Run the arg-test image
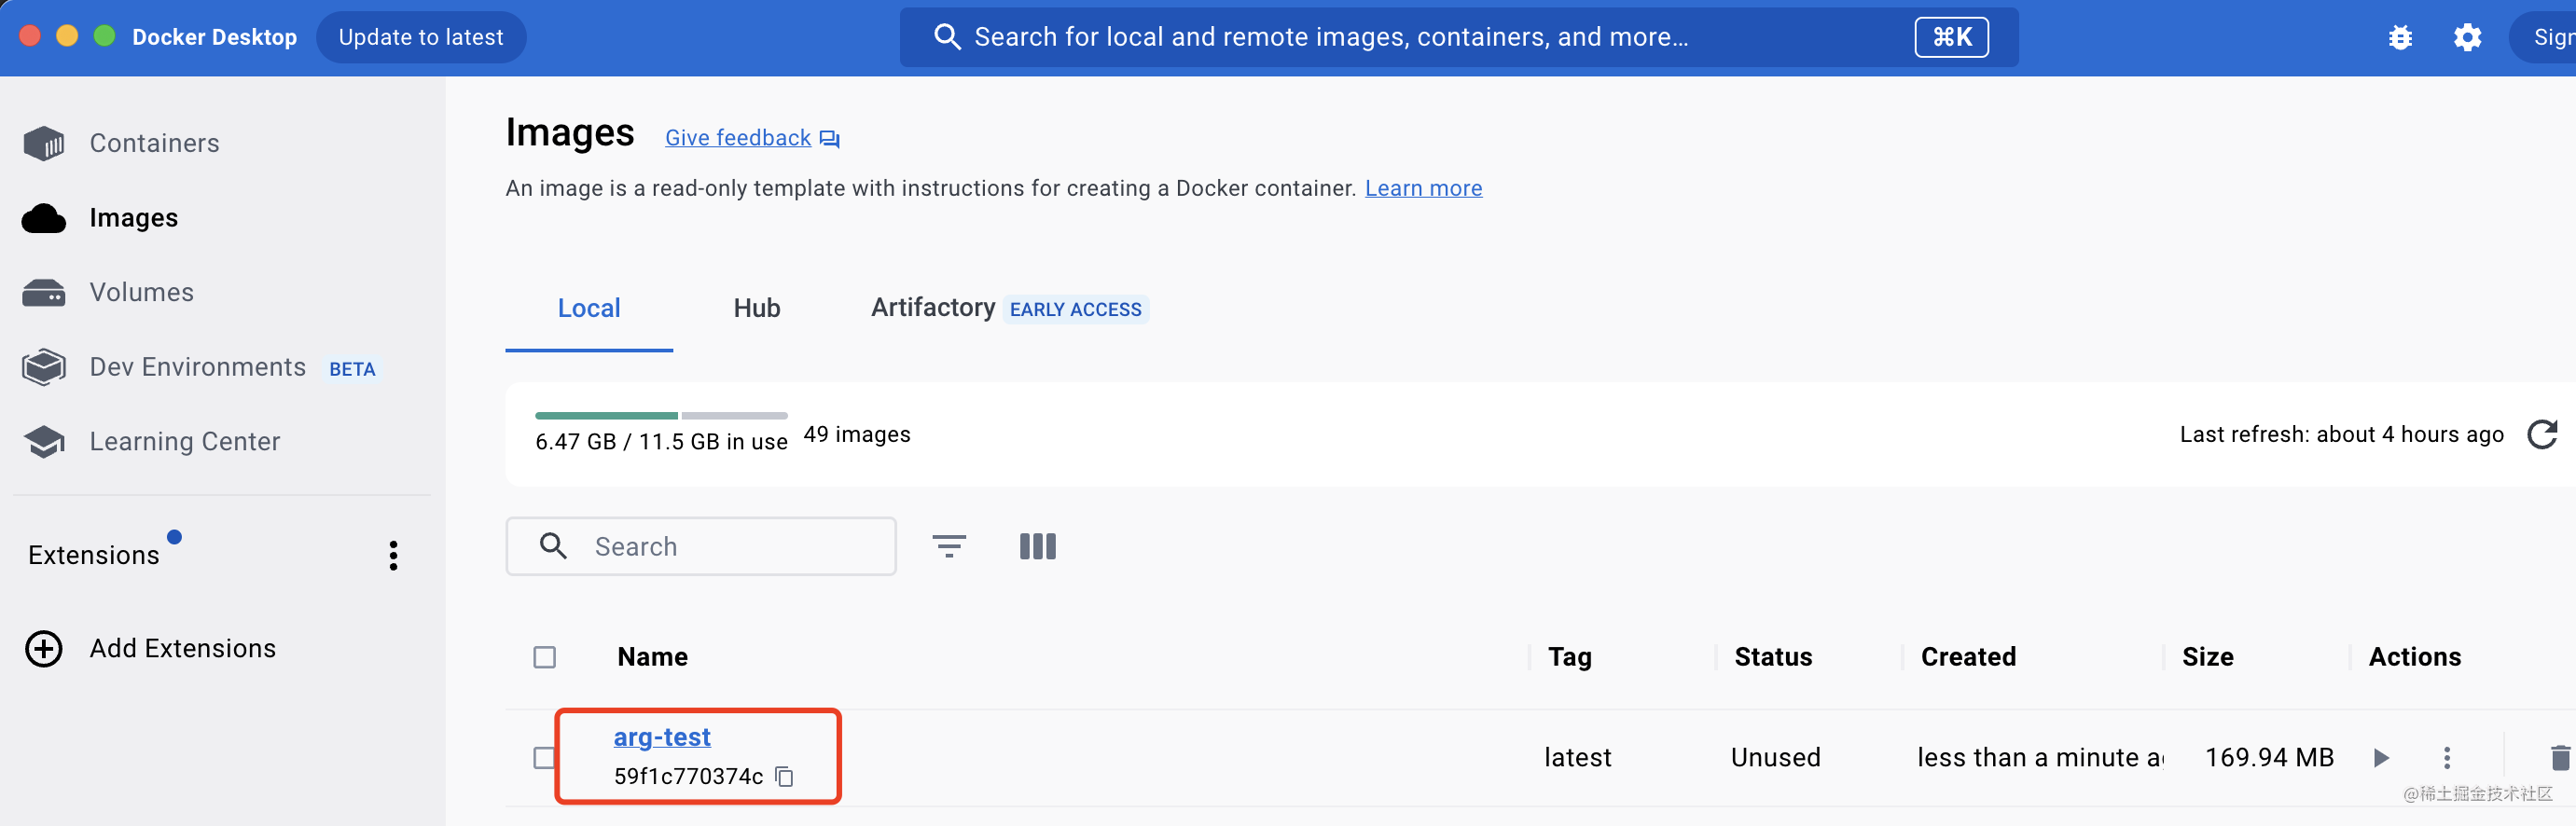This screenshot has height=826, width=2576. (2381, 758)
